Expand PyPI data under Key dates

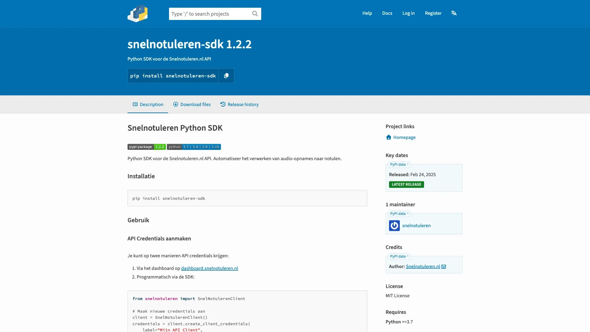click(399, 164)
